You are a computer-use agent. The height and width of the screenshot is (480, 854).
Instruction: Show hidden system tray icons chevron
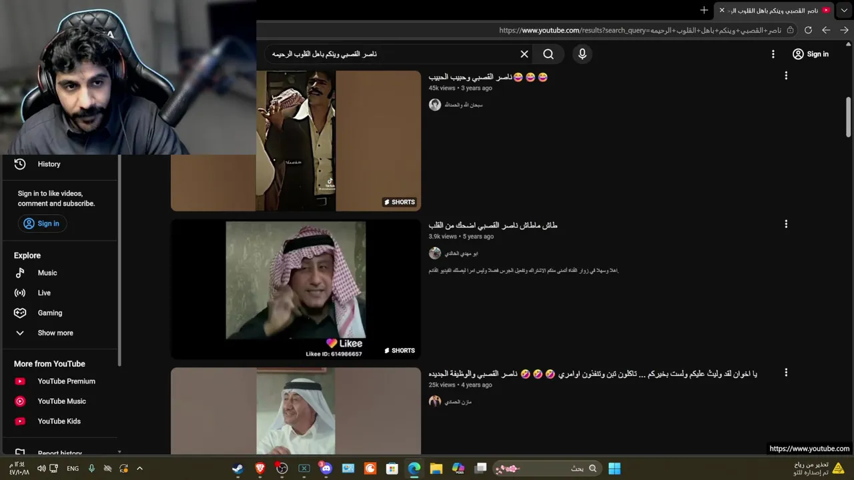(139, 468)
